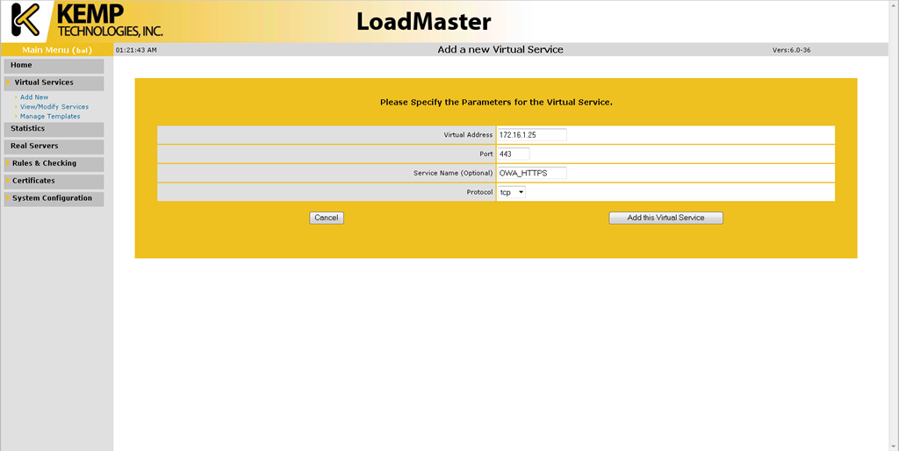Screen dimensions: 899x451
Task: Open the Protocol tcp dropdown
Action: click(512, 192)
